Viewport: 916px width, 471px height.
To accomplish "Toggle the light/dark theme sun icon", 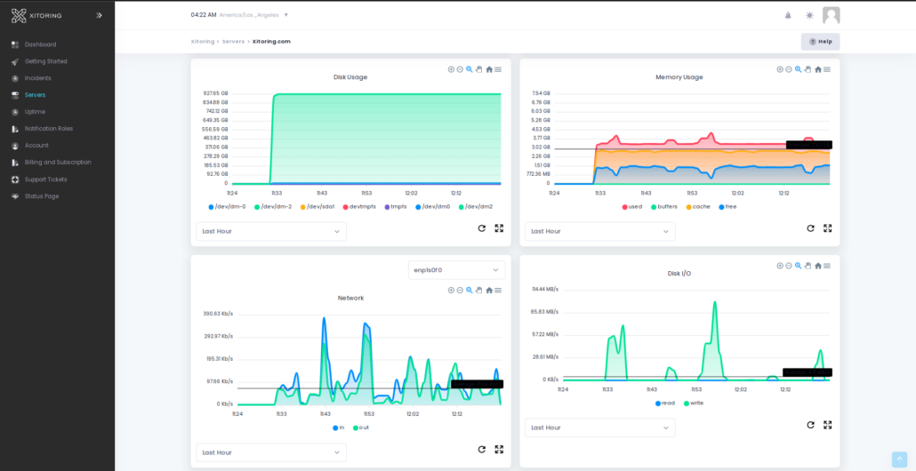I will (x=809, y=15).
